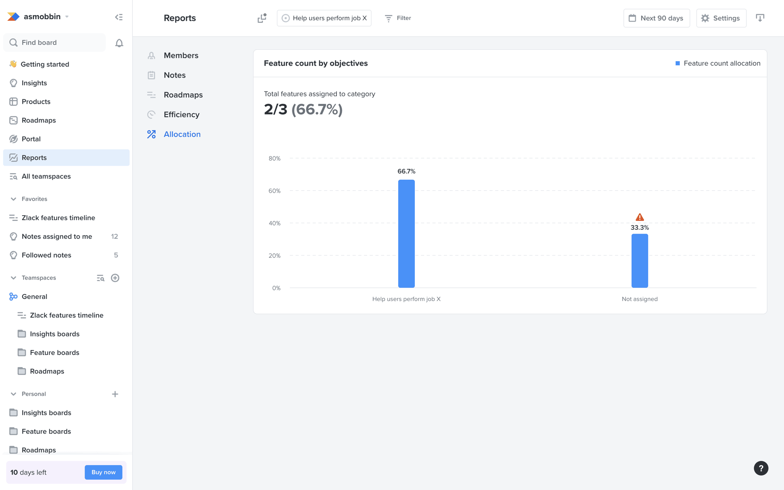Open Zlack features timeline in Favorites
This screenshot has width=784, height=490.
[x=66, y=218]
